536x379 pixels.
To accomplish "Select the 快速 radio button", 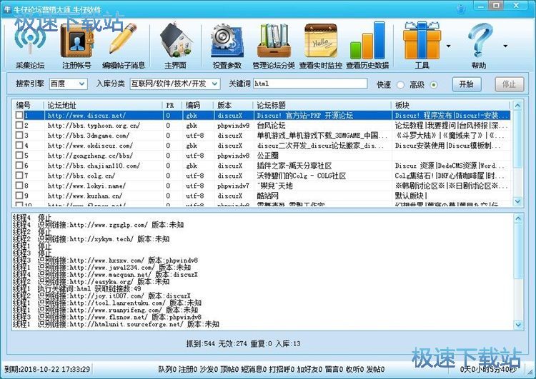I will [x=400, y=85].
